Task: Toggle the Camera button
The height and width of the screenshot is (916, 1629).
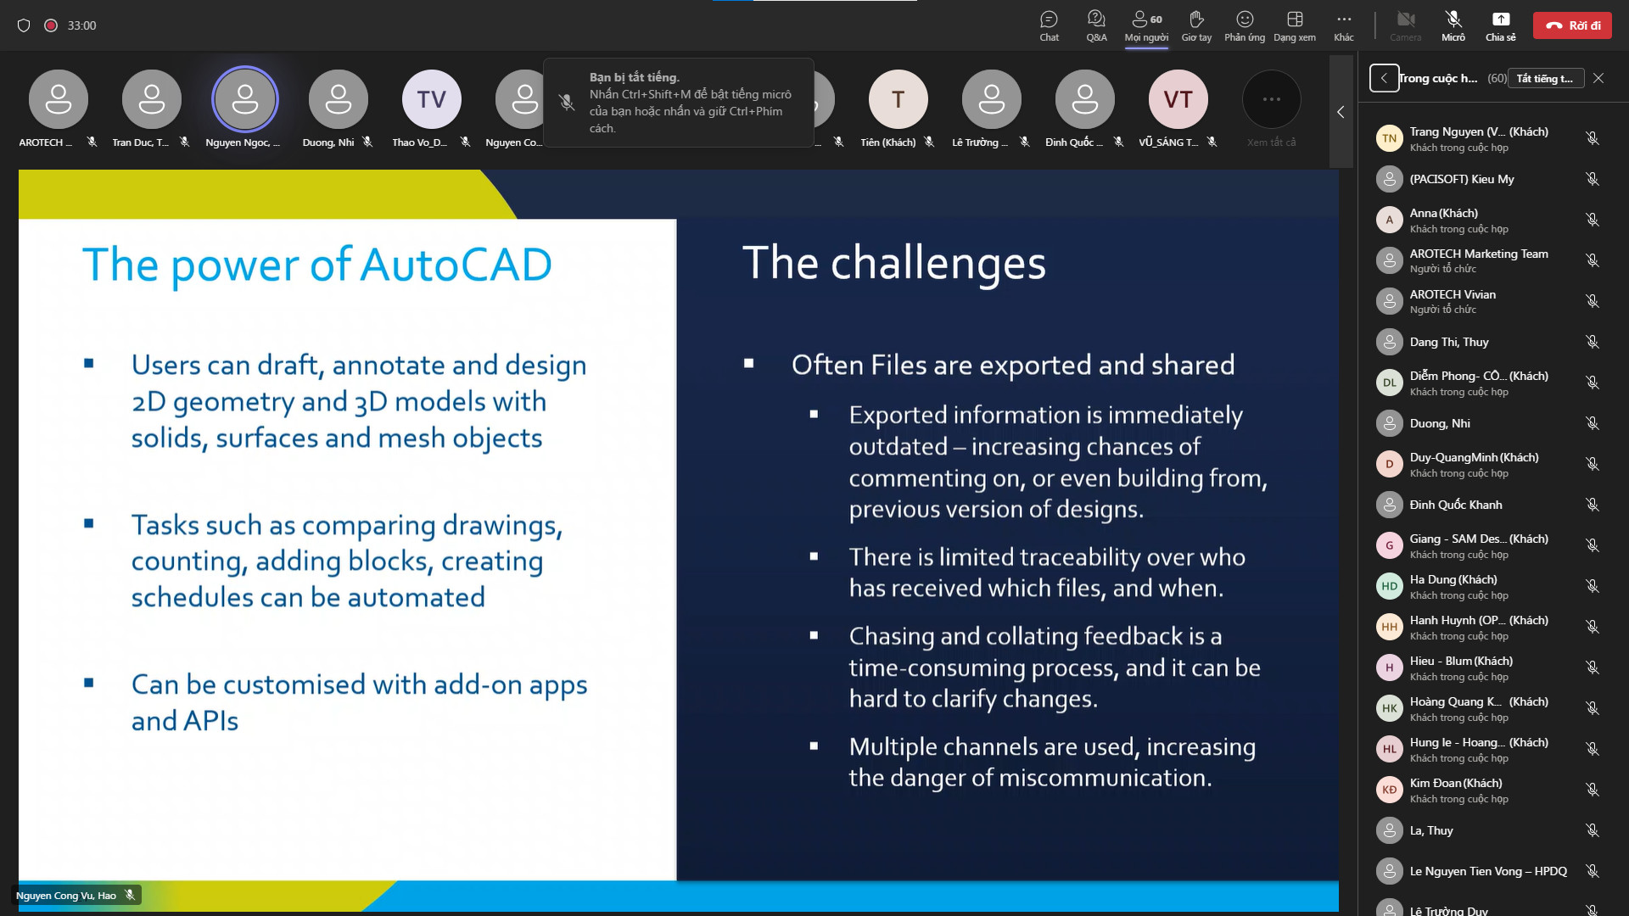Action: pyautogui.click(x=1406, y=25)
